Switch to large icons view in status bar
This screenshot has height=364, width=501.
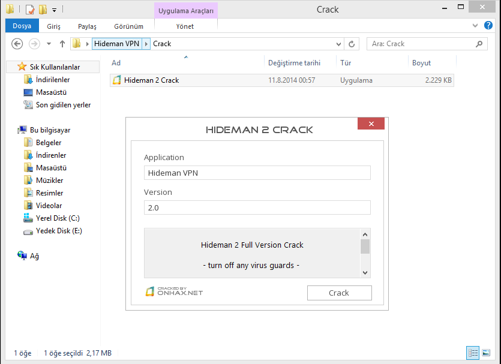[x=485, y=353]
